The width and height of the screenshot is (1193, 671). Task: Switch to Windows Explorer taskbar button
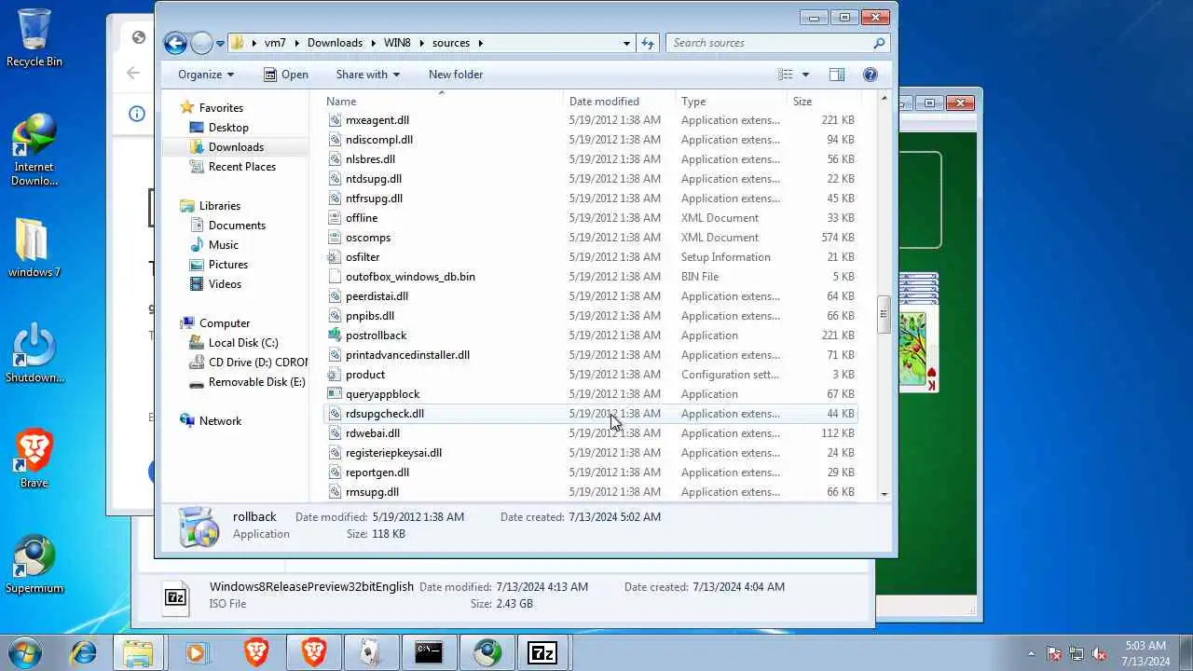(x=138, y=652)
